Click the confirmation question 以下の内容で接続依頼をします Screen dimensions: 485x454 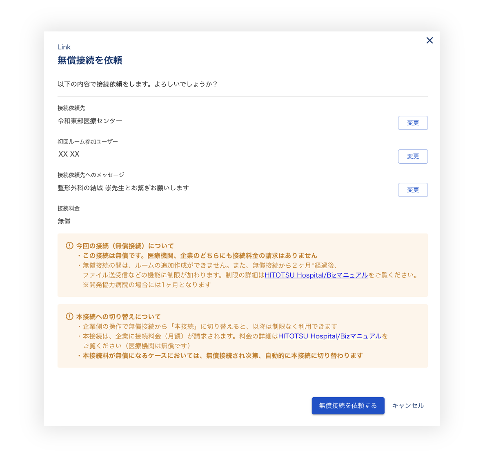pos(137,84)
